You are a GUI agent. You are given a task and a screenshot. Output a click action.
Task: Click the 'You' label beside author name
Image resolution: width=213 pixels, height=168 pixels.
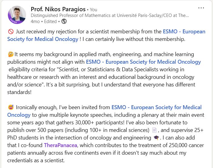(x=93, y=10)
